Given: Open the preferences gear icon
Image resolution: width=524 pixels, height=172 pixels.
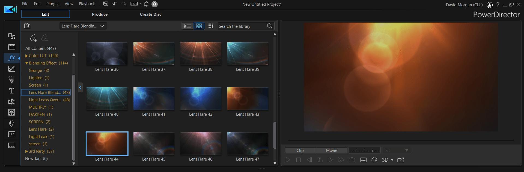Looking at the screenshot, I should pos(147,4).
